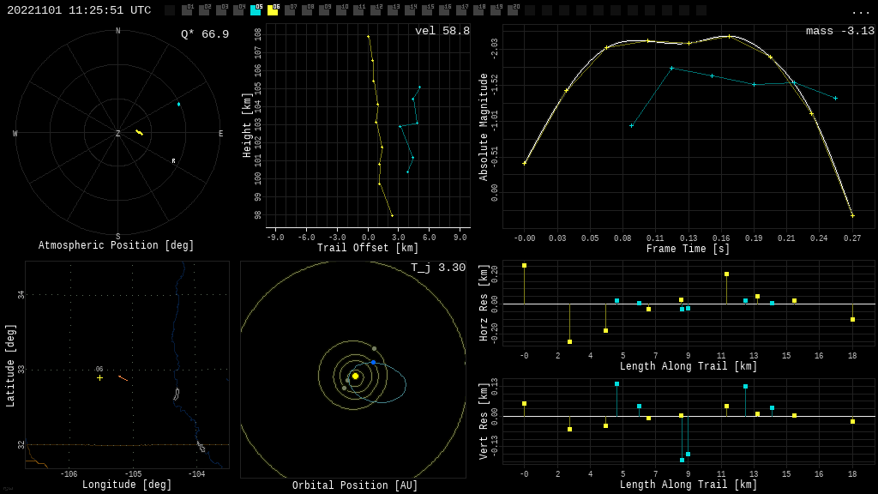Open the three-dots menu at top right
878x494 pixels.
click(860, 11)
